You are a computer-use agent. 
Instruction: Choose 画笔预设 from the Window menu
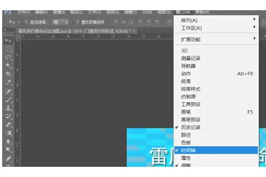[x=216, y=119]
